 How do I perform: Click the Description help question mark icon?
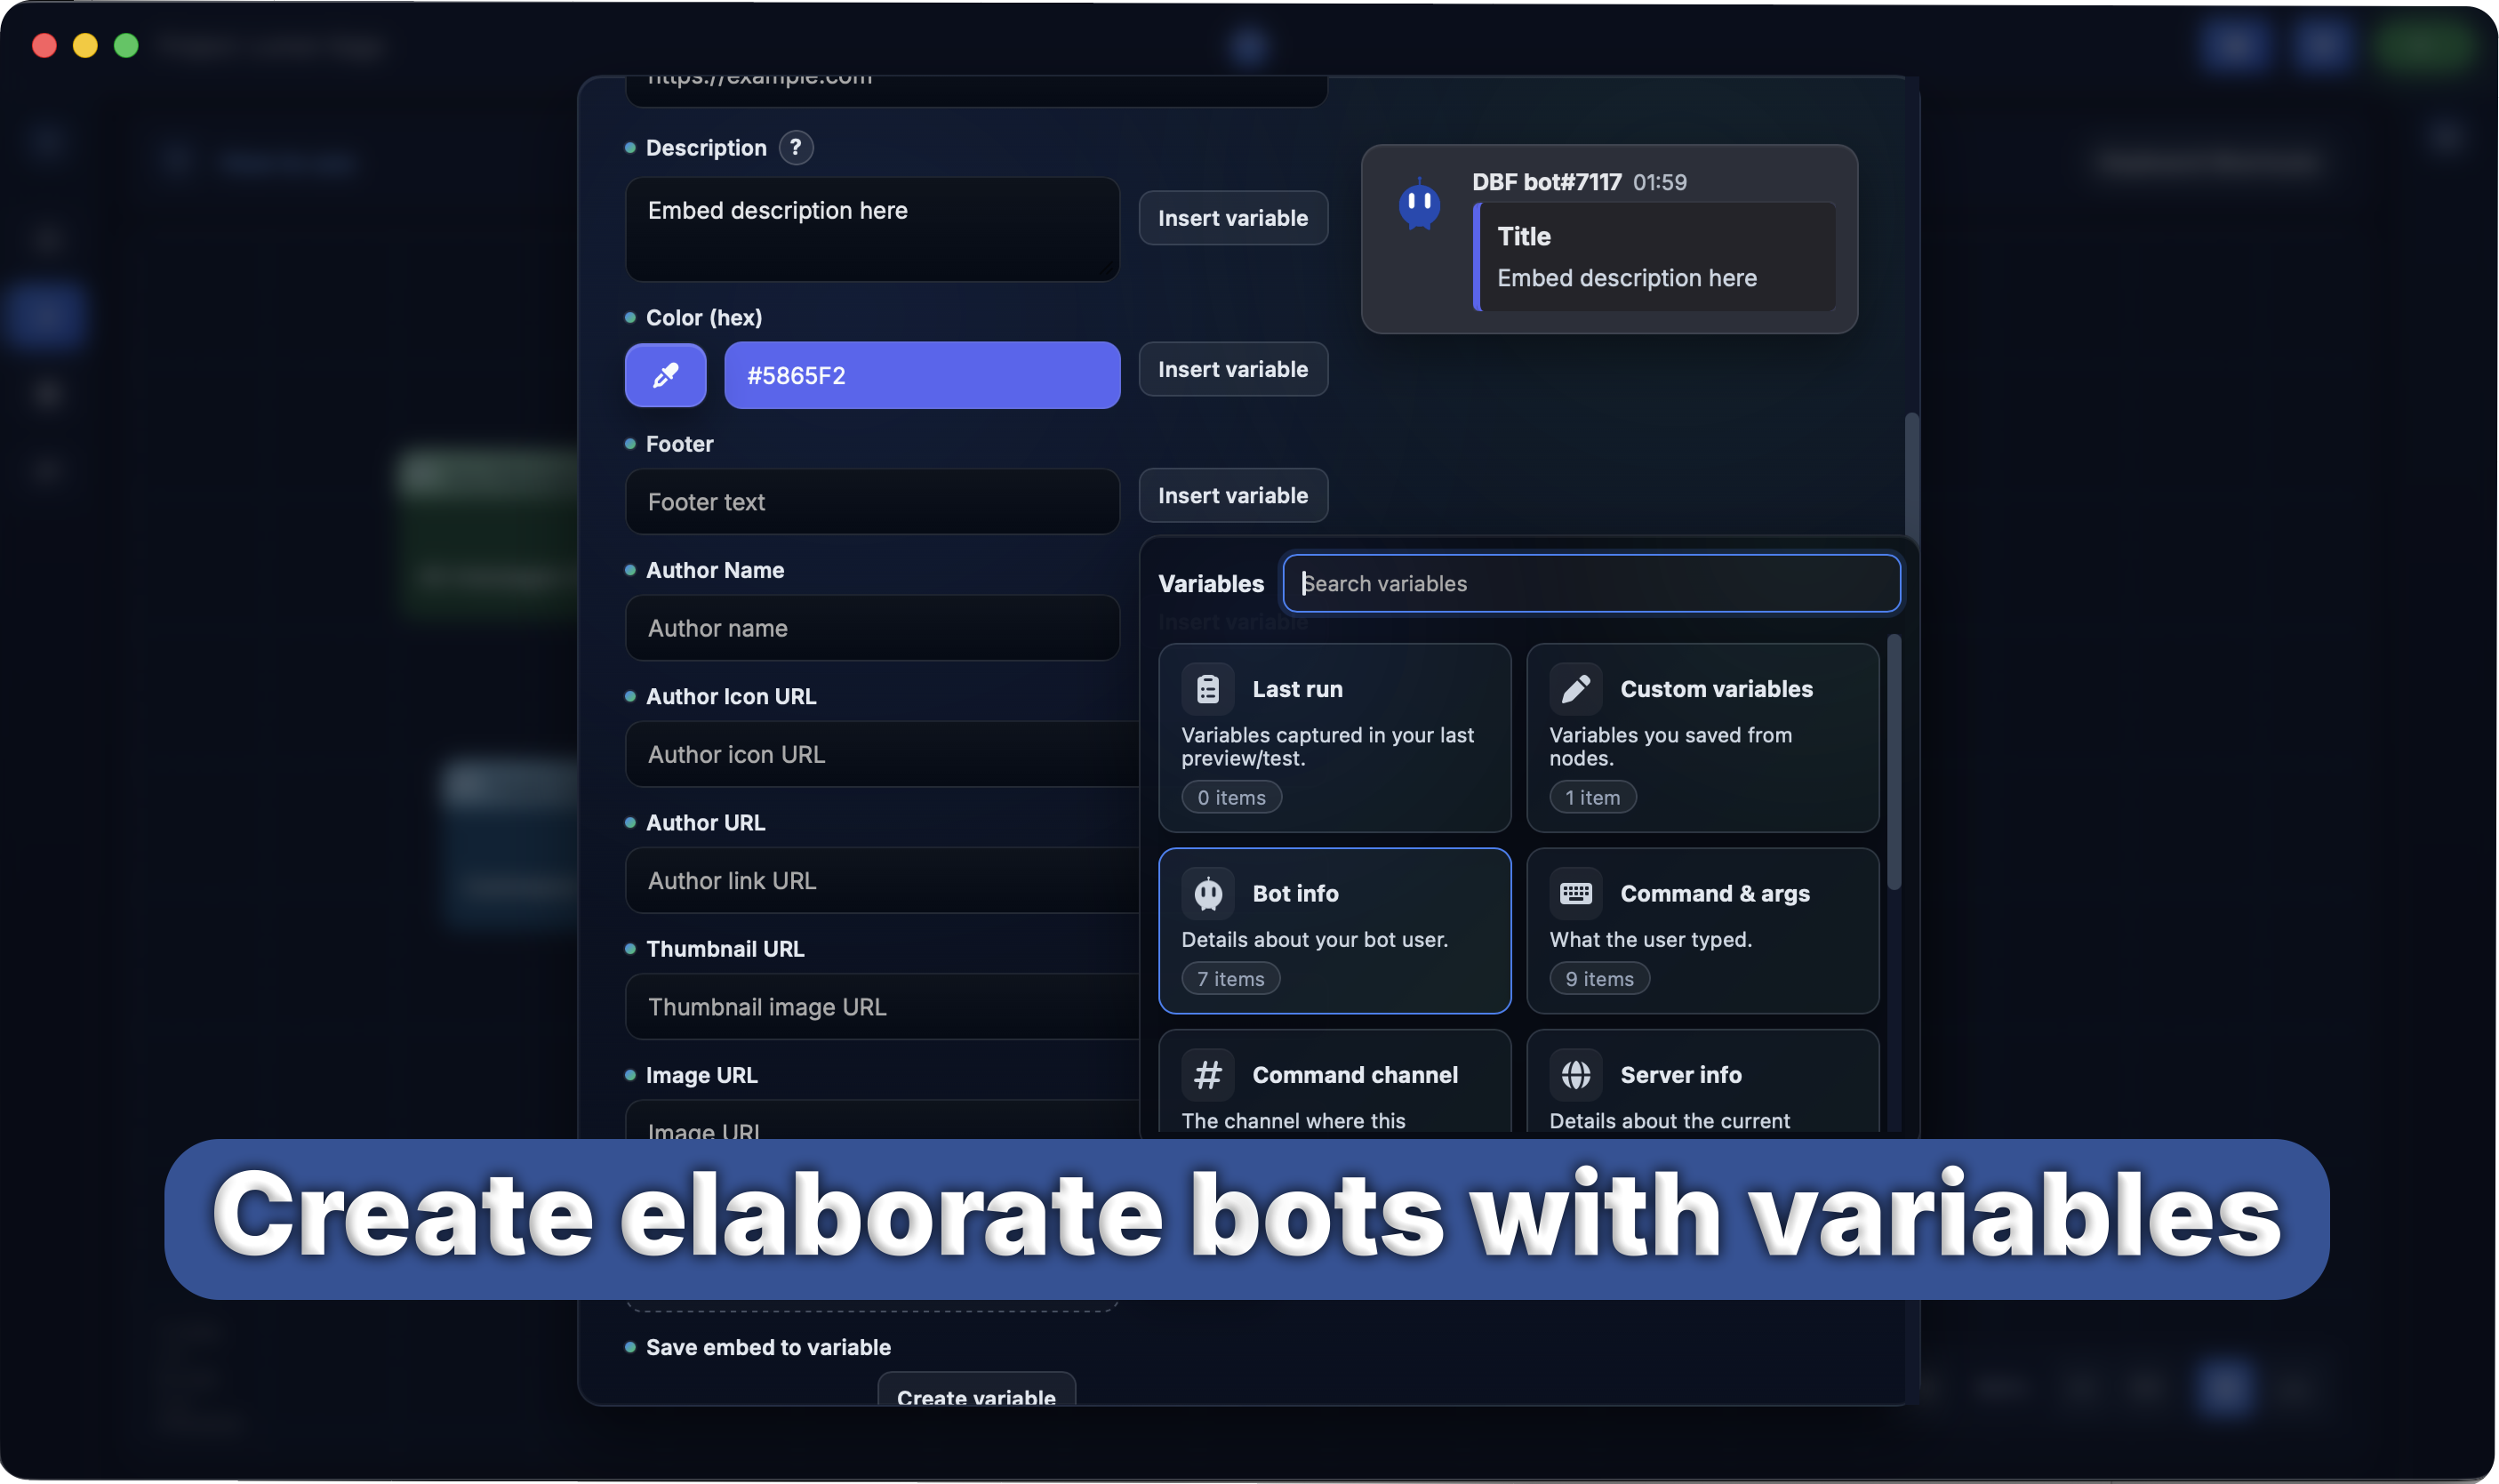pos(796,147)
